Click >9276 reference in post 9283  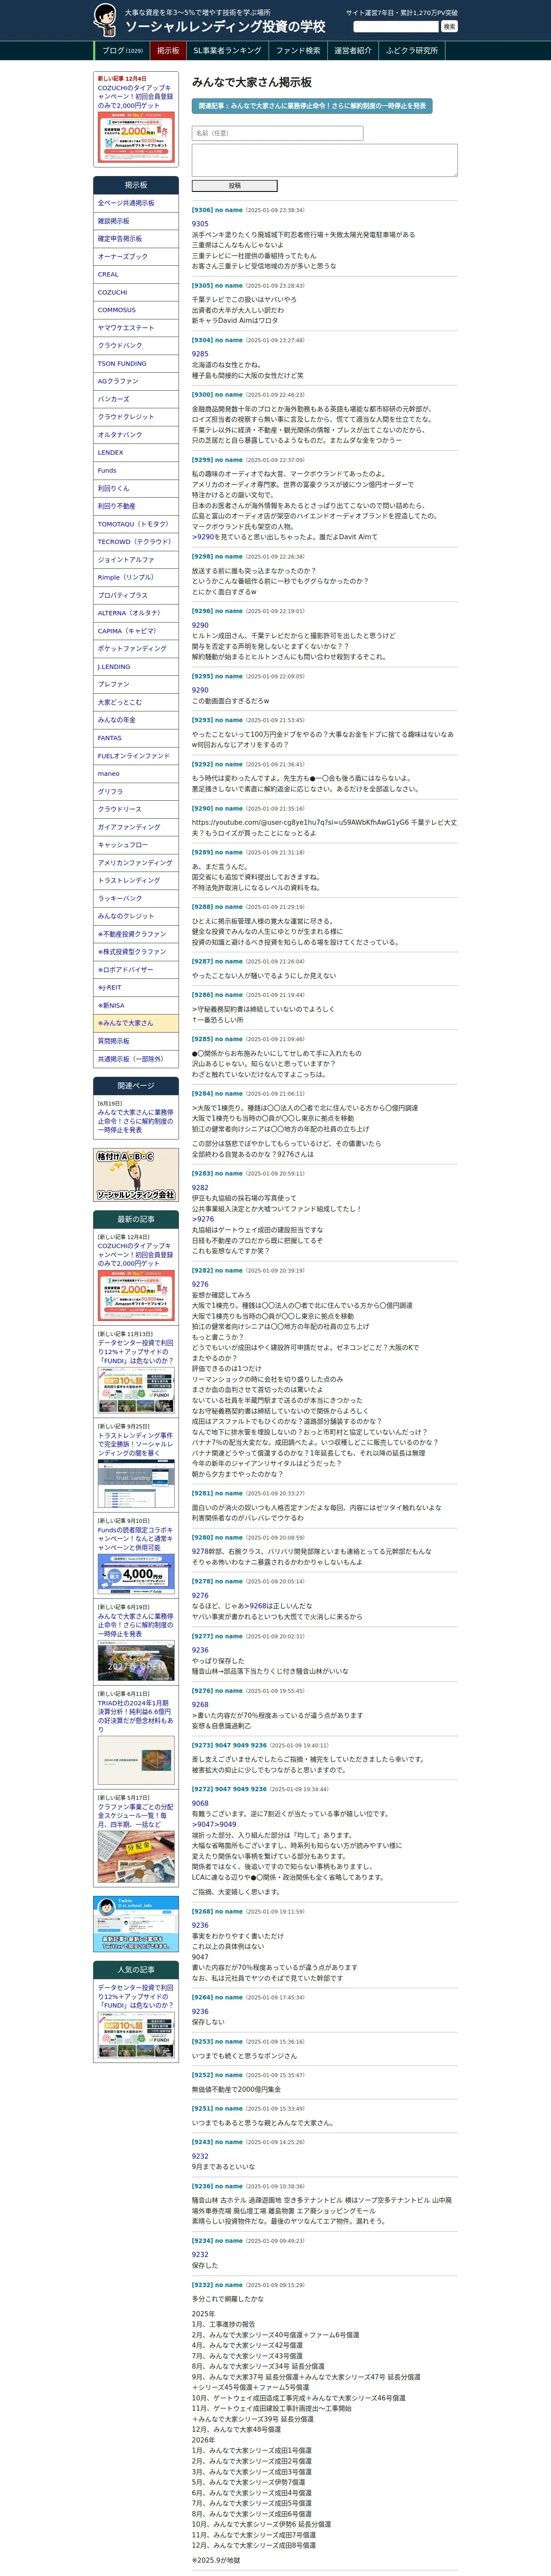point(203,1219)
